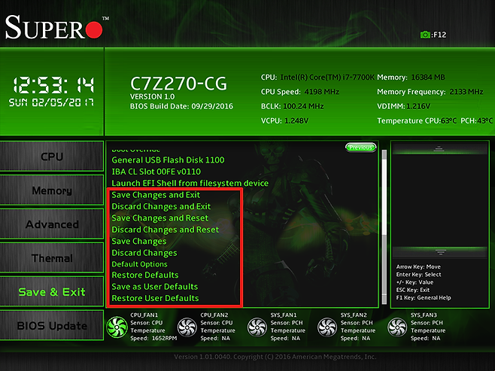Viewport: 495px width, 371px height.
Task: Click the help panel scroll-down arrow
Action: tap(440, 252)
